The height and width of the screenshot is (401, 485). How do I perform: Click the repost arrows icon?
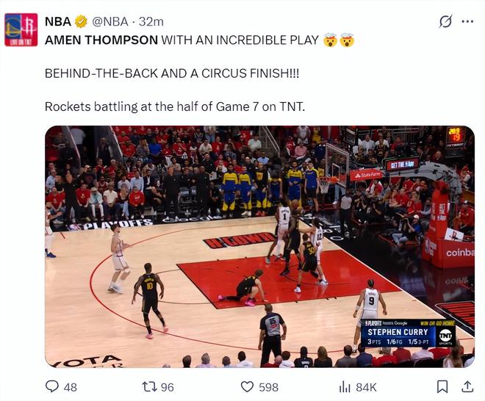click(x=149, y=387)
